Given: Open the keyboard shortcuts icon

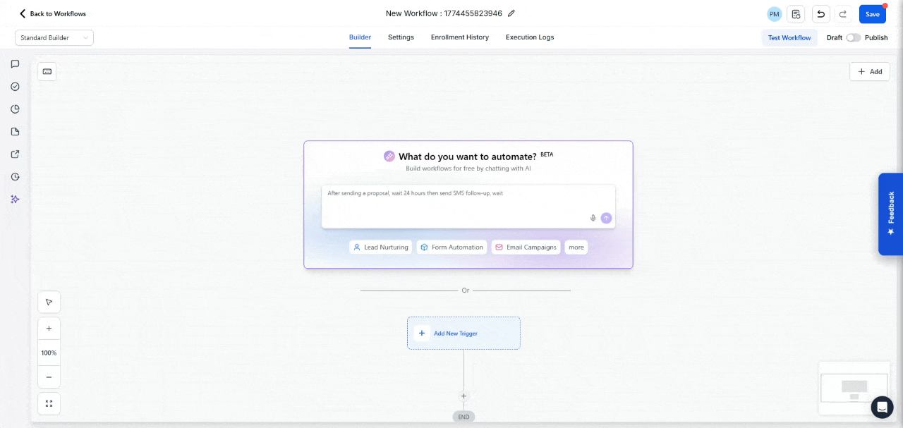Looking at the screenshot, I should [x=47, y=71].
